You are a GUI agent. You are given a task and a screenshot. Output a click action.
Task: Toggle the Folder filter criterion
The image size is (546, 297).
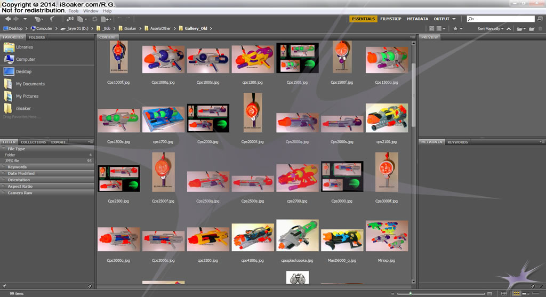47,155
